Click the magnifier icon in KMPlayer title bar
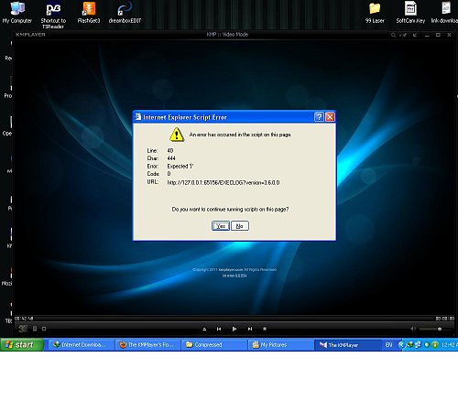The image size is (458, 412). pyautogui.click(x=393, y=35)
